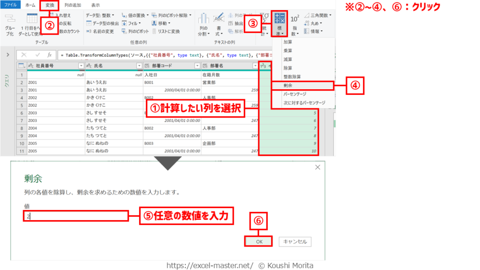Open 社員番号 column filter dropdown
This screenshot has width=480, height=270.
81,66
